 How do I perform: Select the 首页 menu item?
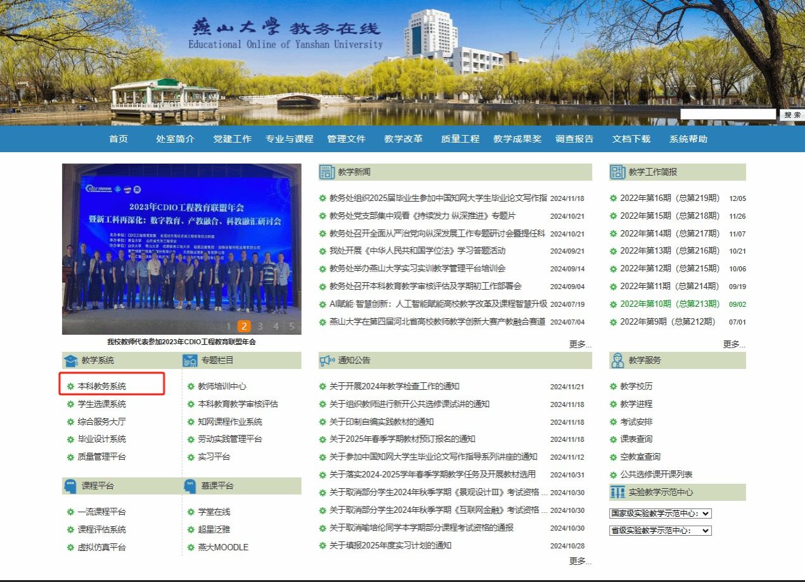[119, 139]
